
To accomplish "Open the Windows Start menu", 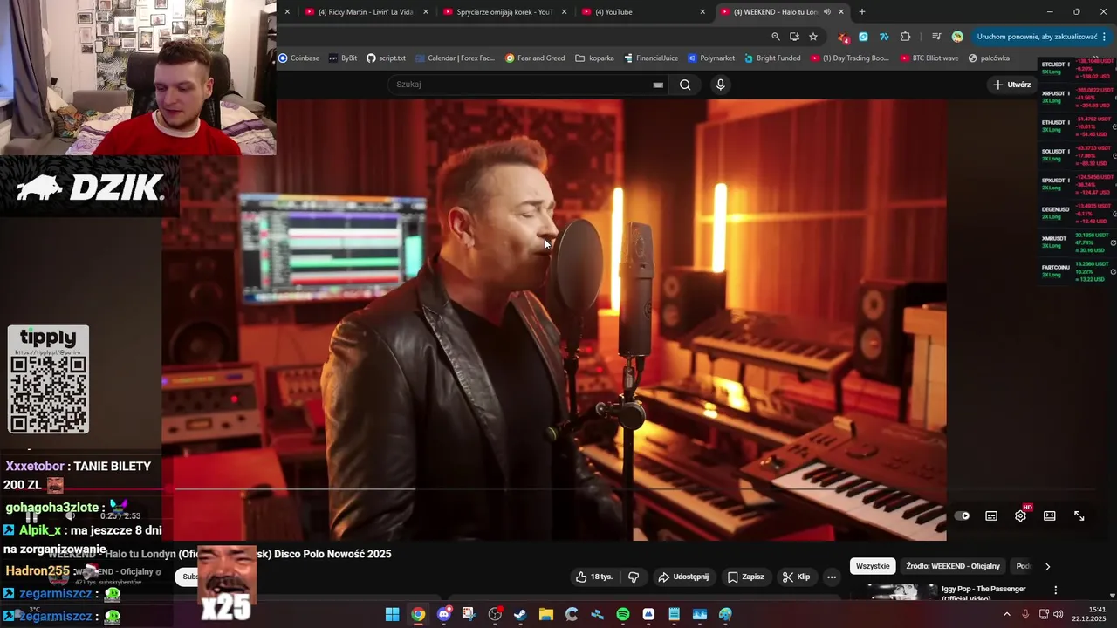I will click(393, 614).
